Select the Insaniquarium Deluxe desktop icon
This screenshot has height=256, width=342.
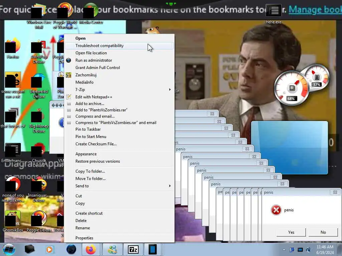tap(39, 190)
